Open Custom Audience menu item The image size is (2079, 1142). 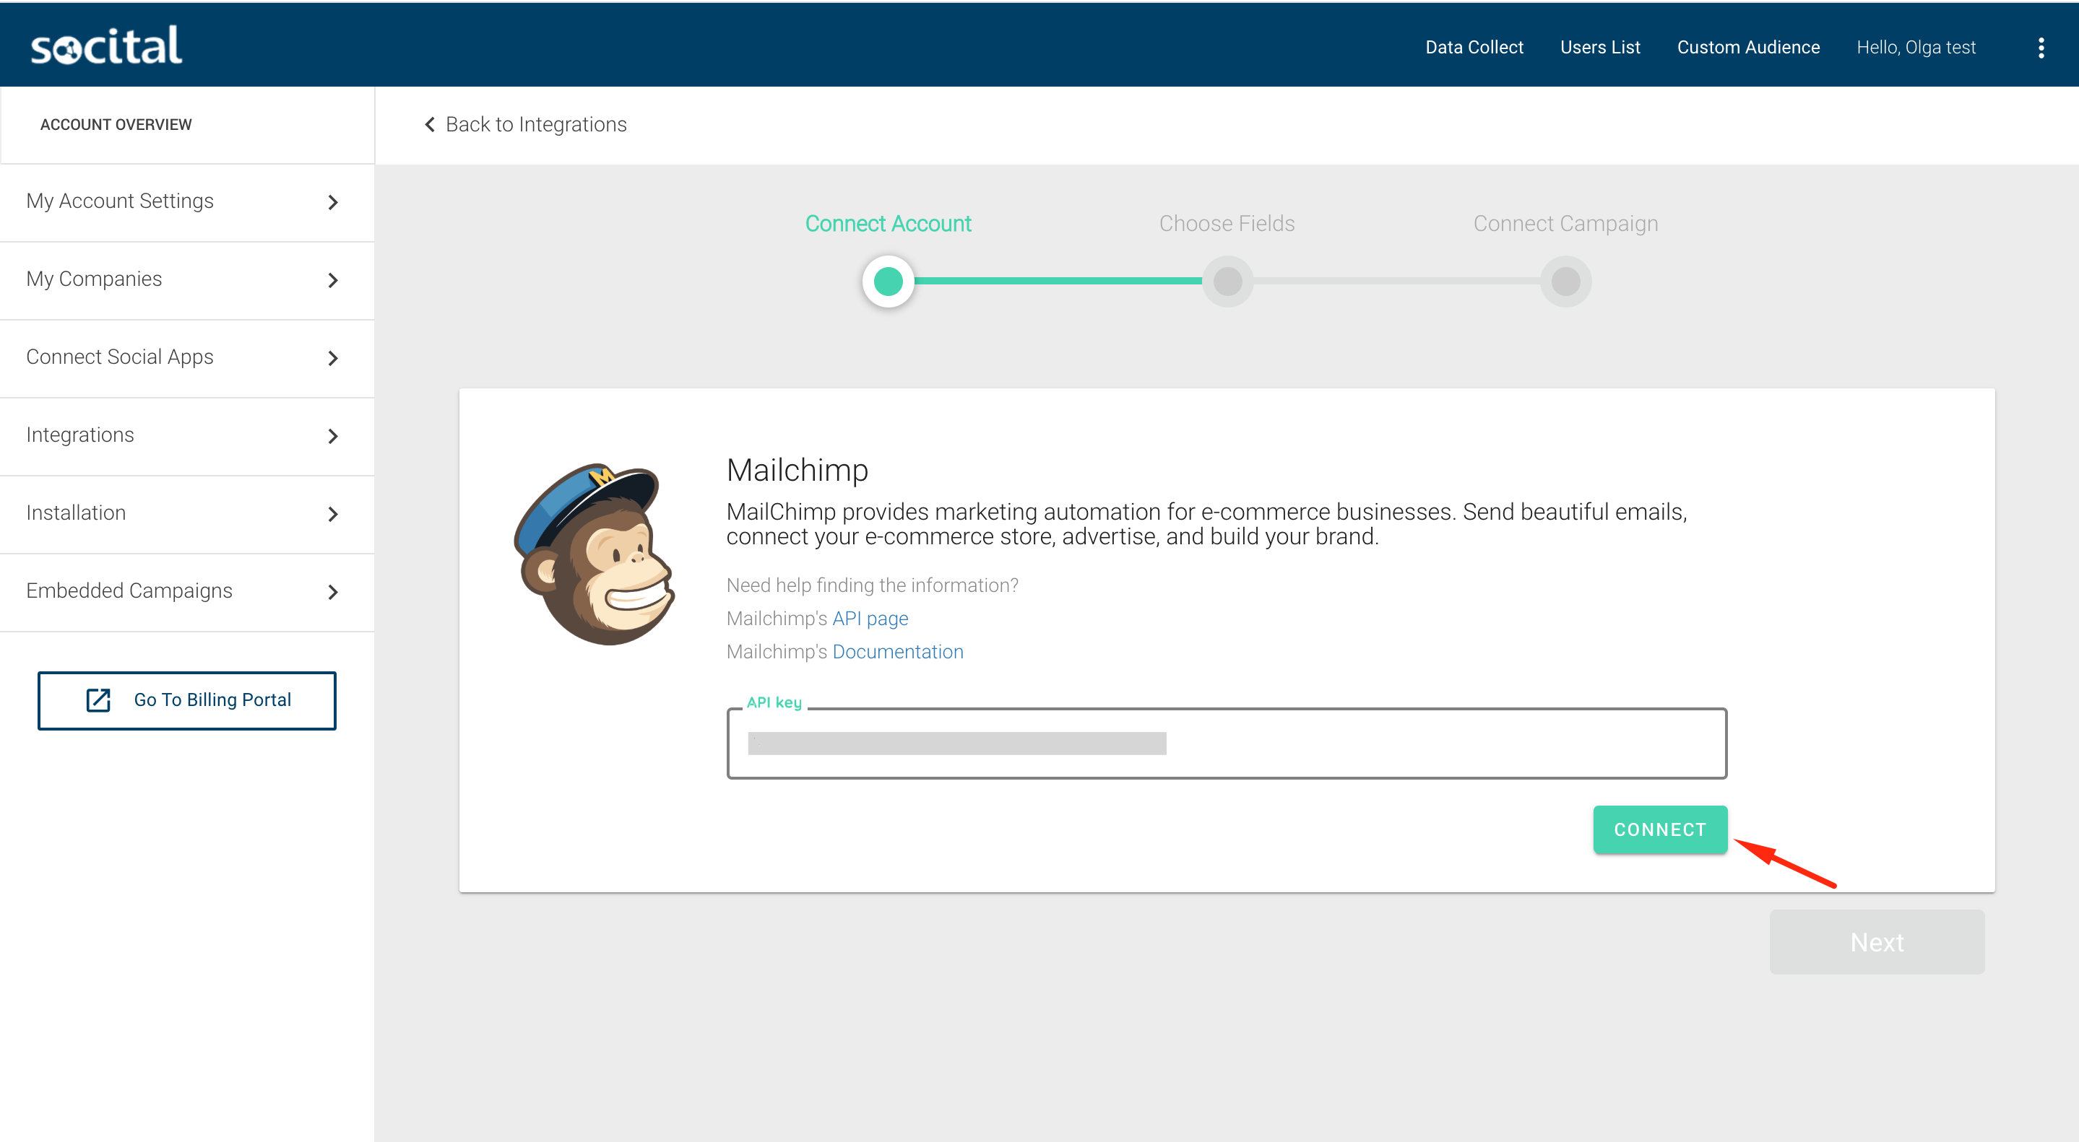click(x=1748, y=48)
